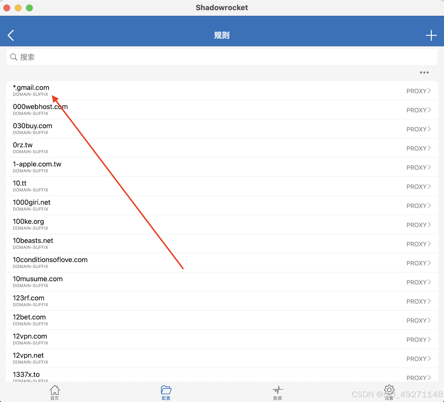Close the Shadowrocket window (red button)
This screenshot has height=402, width=444.
pyautogui.click(x=7, y=8)
